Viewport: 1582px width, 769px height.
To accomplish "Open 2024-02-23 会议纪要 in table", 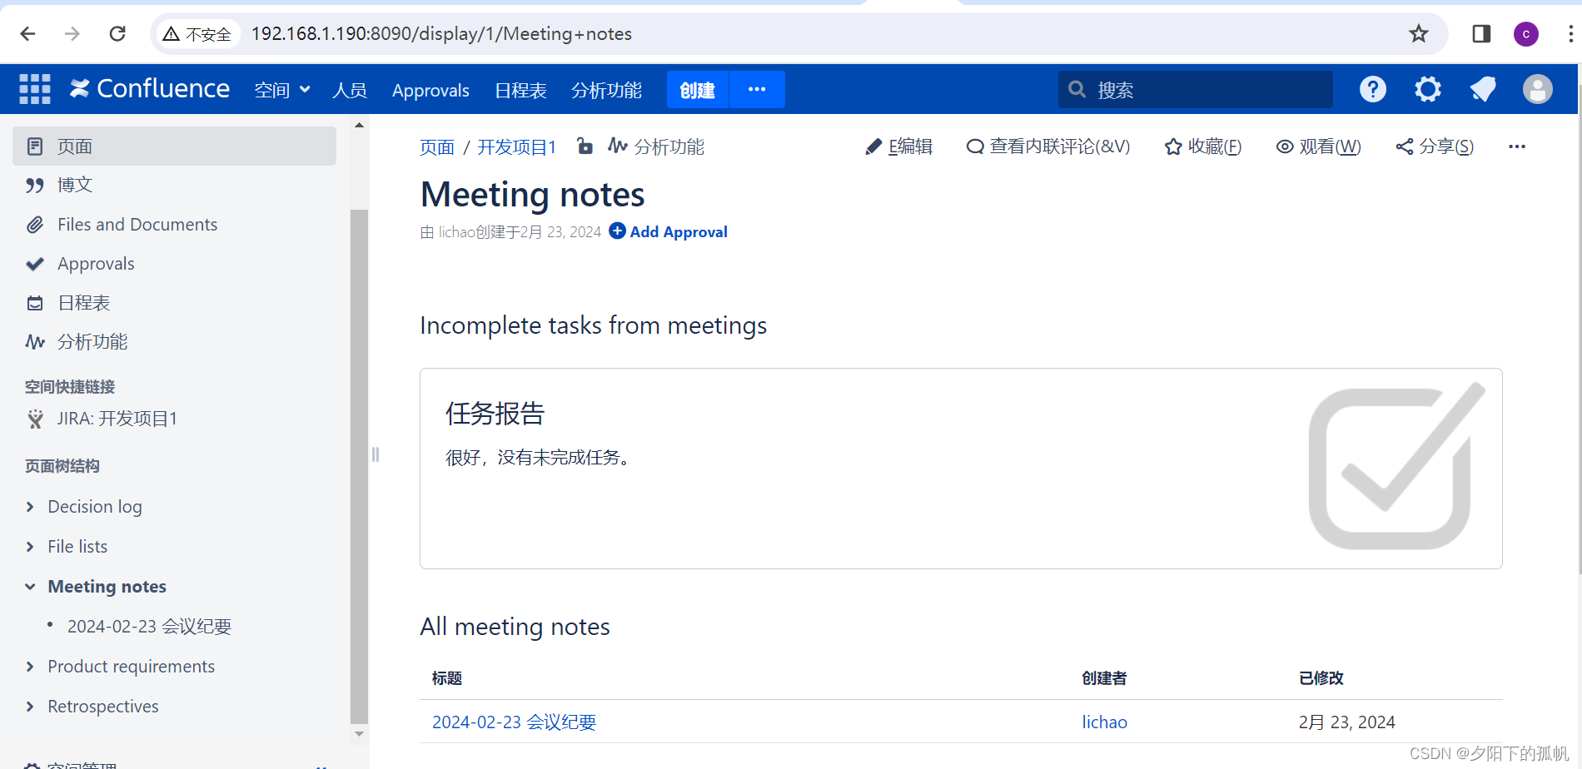I will click(514, 722).
